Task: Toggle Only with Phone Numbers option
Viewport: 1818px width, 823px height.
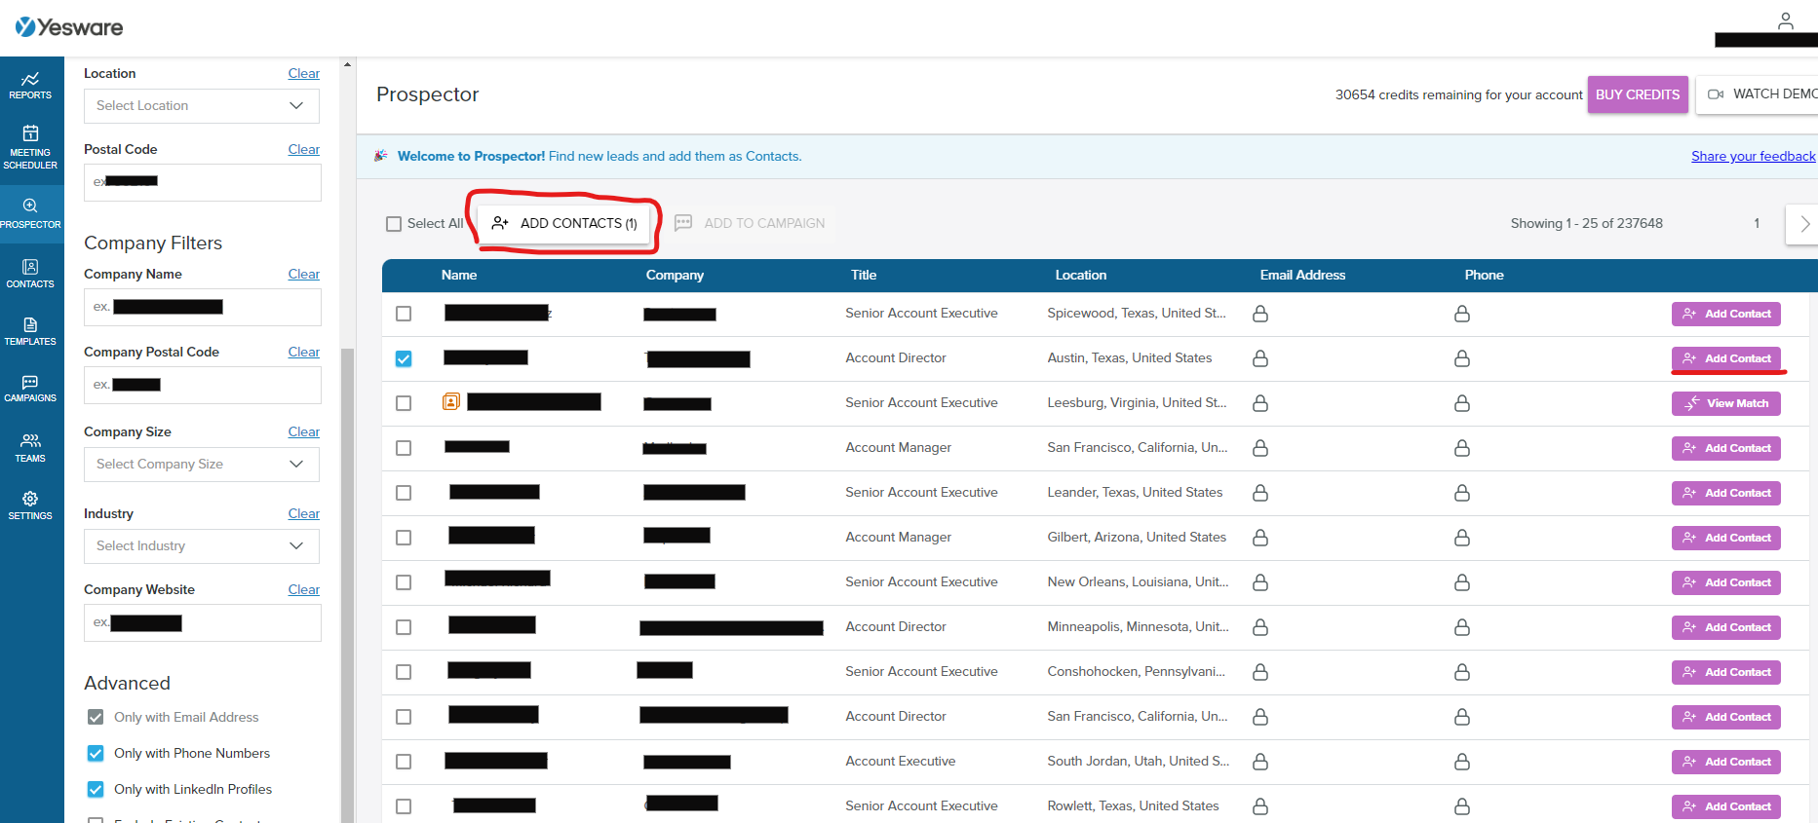Action: coord(96,753)
